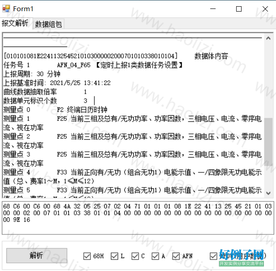
Task: Click the '任务号 1' text
Action: click(x=17, y=65)
